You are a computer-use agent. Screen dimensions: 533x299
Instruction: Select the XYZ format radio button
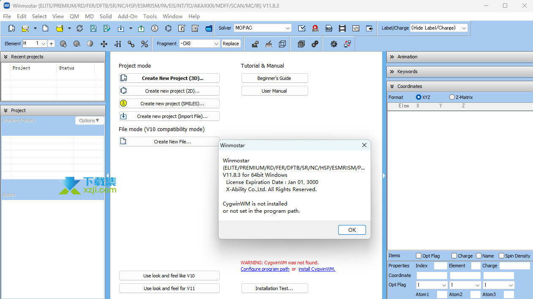tap(419, 97)
